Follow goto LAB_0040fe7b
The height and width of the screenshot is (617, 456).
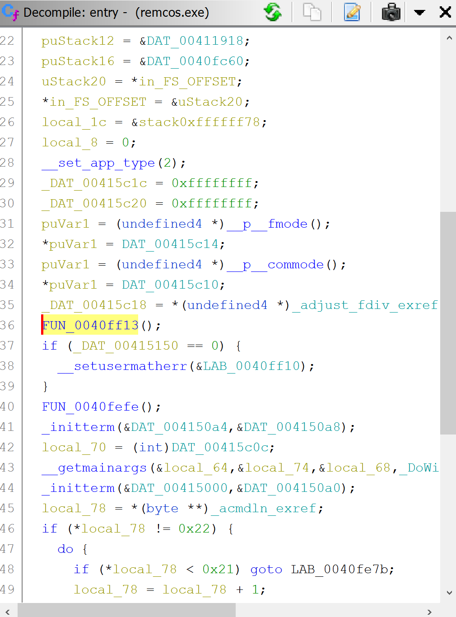pos(343,569)
